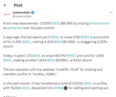Viewport: 116px width, 97px height.
Task: Open the @lookonchain handle
Action: point(22,16)
